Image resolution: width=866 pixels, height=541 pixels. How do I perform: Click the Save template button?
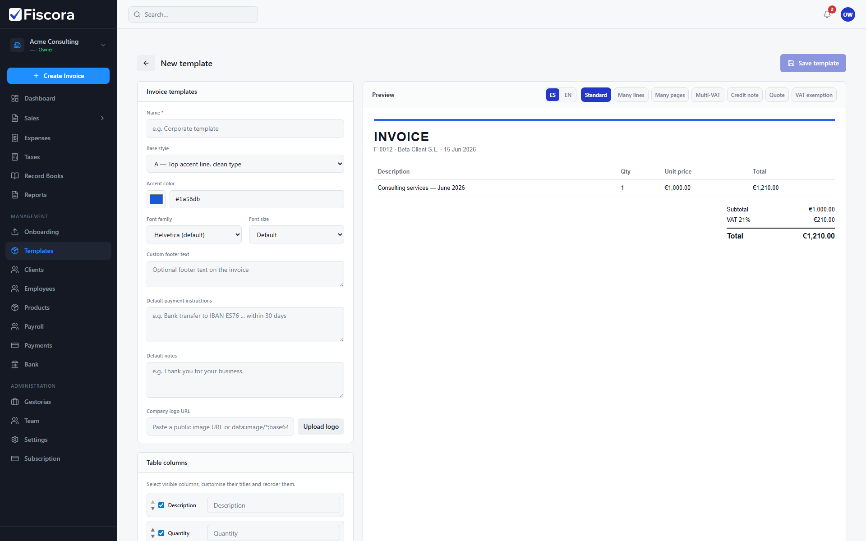click(813, 63)
